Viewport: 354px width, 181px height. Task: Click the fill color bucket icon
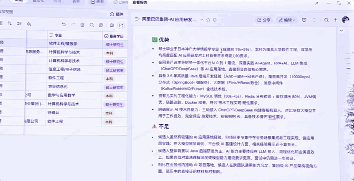click(29, 23)
